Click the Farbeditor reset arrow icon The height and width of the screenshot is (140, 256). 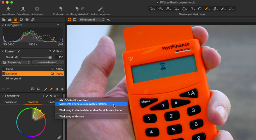[51, 96]
